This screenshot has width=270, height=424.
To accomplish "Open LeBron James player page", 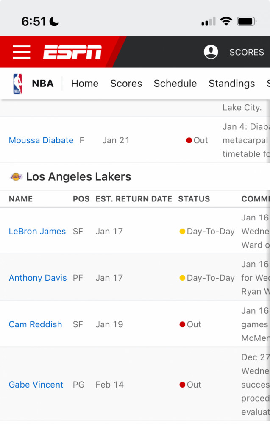I will (x=37, y=231).
